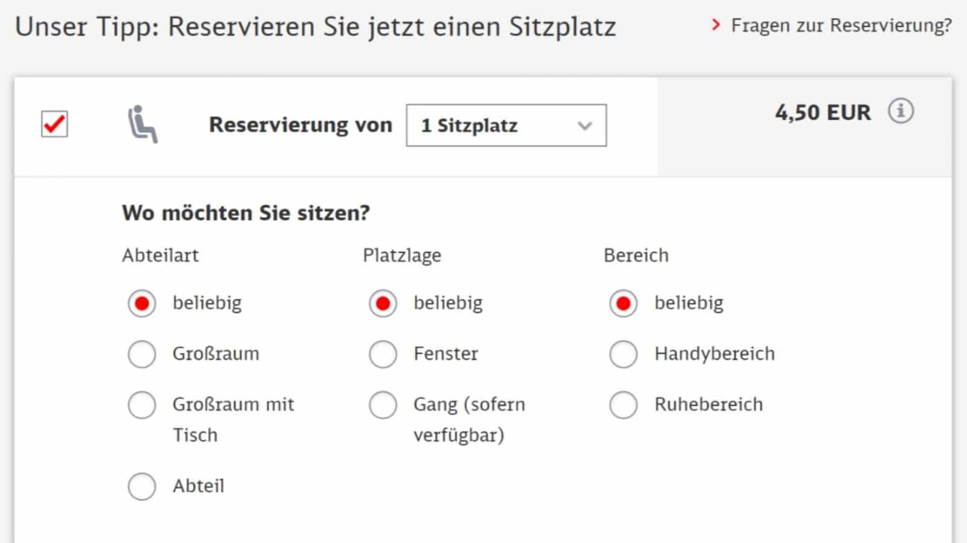This screenshot has height=543, width=967.
Task: Select beliebig under Platzlage
Action: (x=383, y=303)
